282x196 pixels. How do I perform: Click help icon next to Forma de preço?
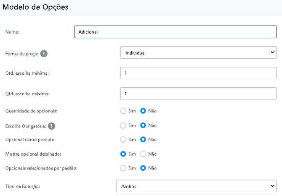[44, 54]
